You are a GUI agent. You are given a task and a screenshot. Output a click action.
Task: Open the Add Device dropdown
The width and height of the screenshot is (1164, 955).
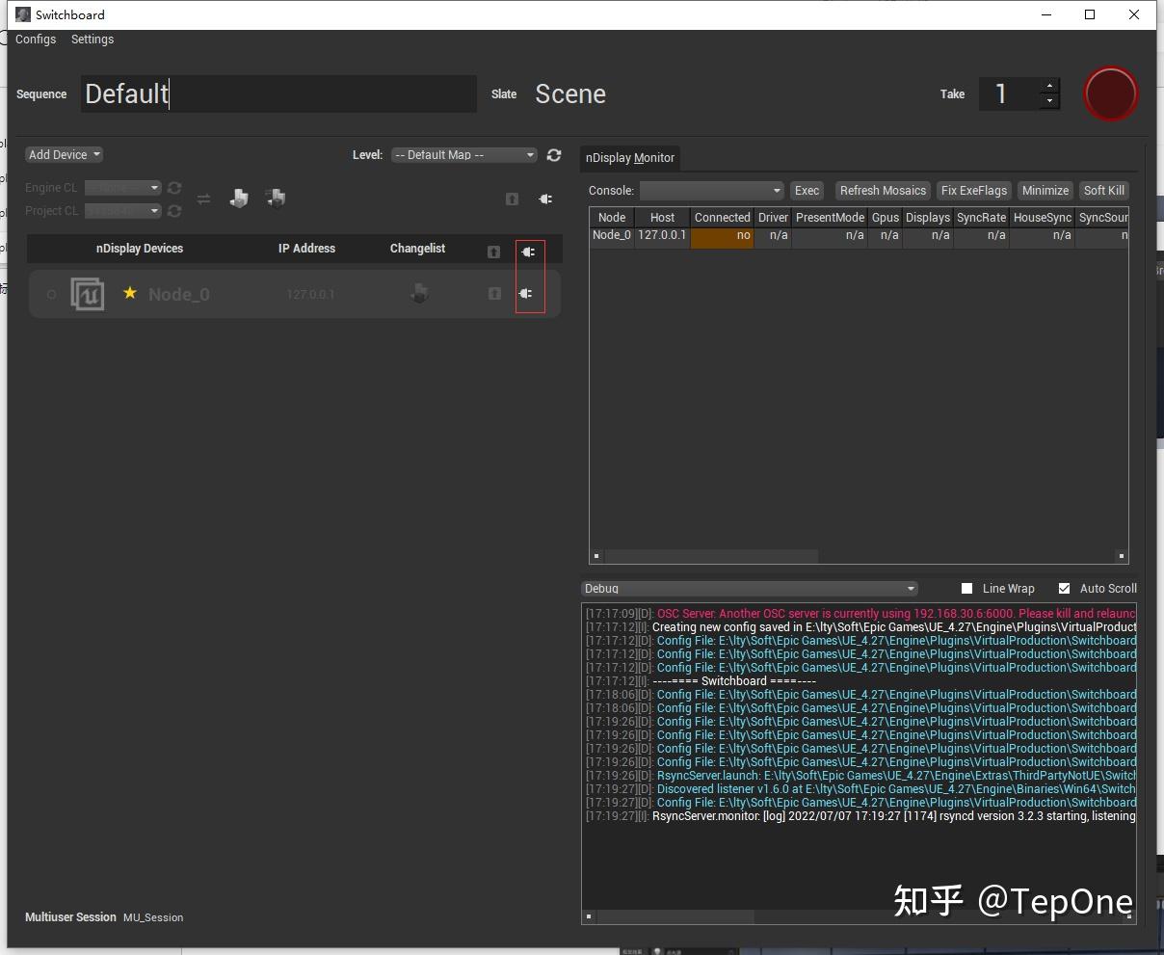64,154
